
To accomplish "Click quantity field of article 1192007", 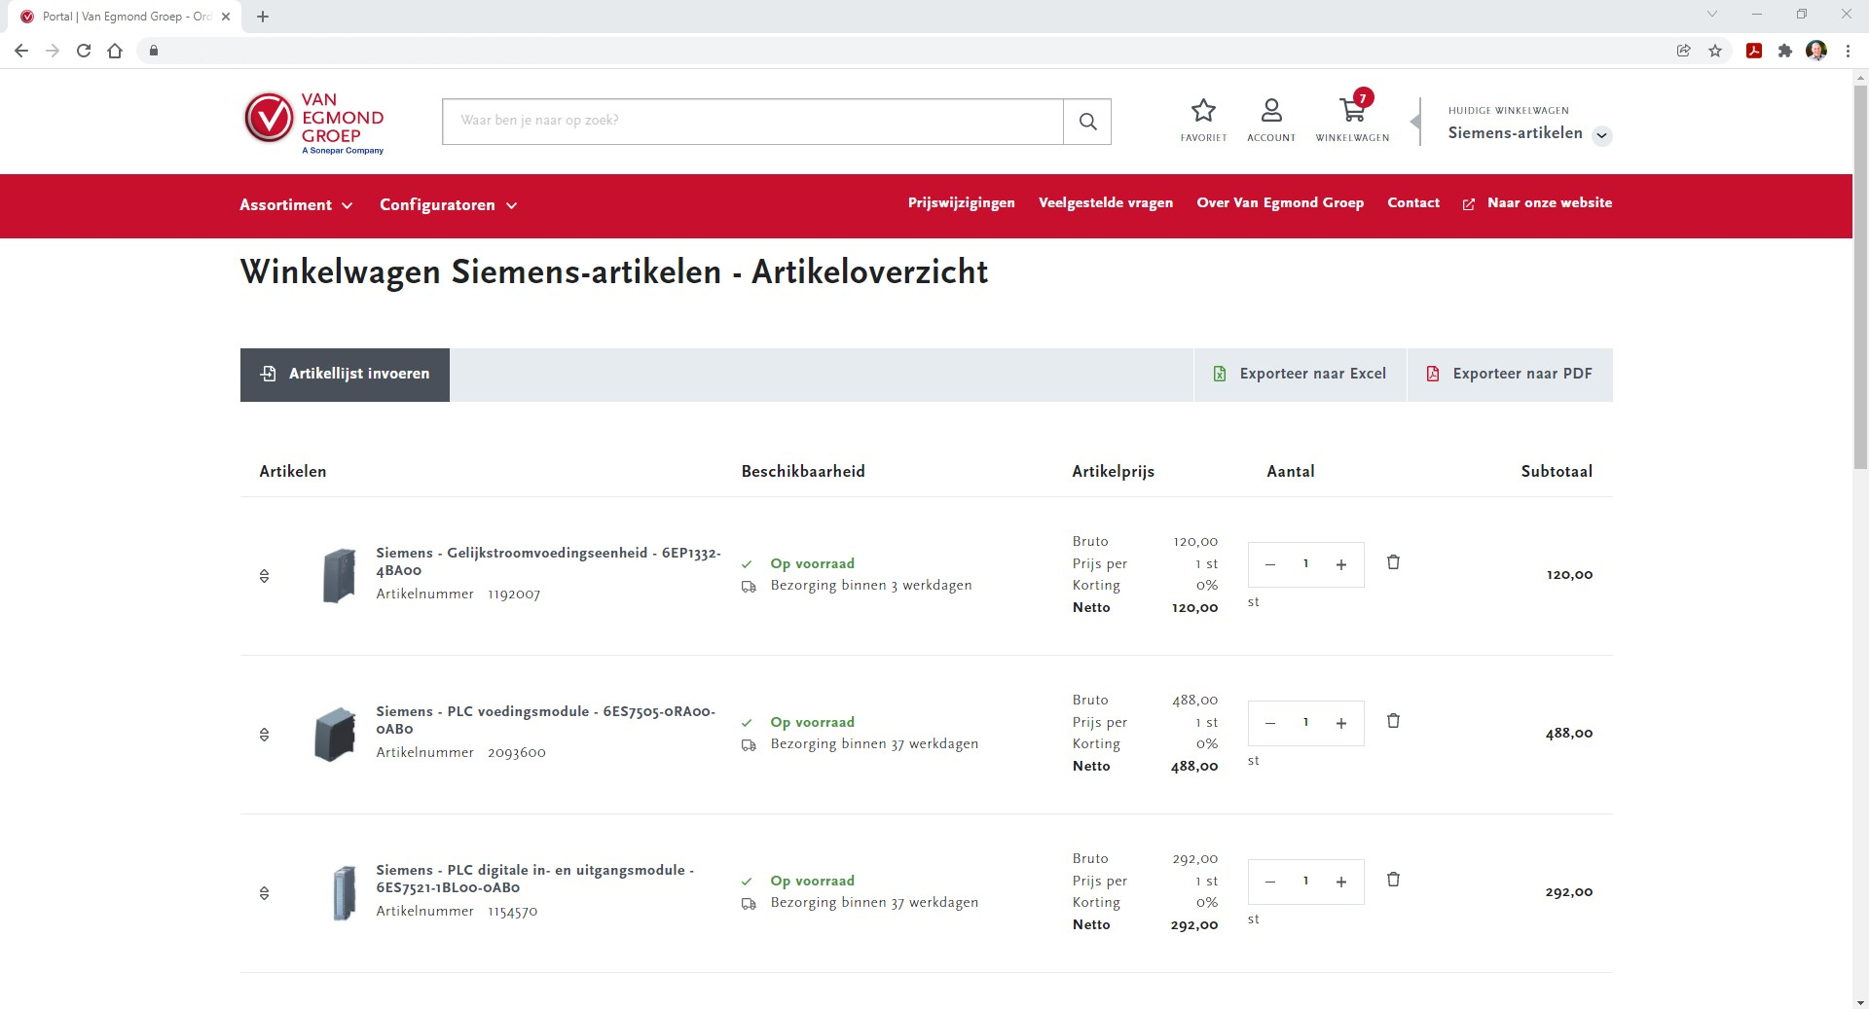I will tap(1305, 564).
